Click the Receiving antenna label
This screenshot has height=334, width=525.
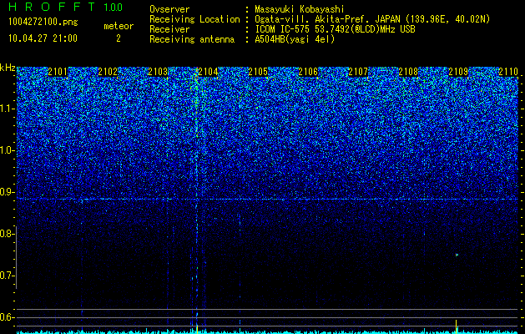point(192,39)
